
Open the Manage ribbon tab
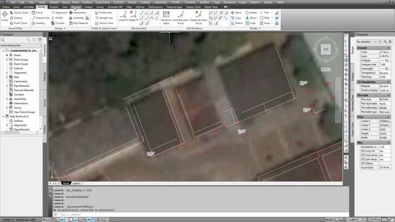[76, 7]
